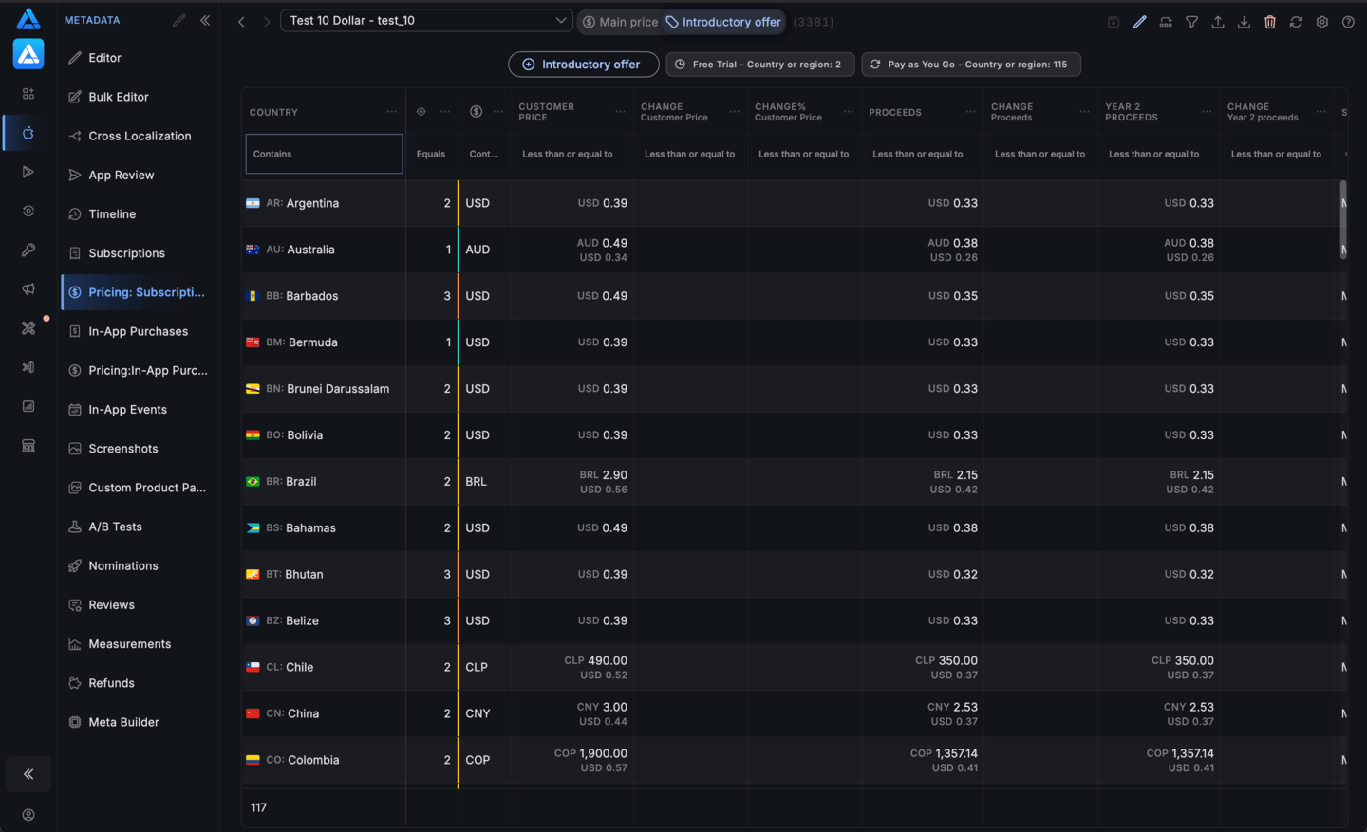Click the blue pencil edit icon in toolbar
Image resolution: width=1367 pixels, height=832 pixels.
[x=1139, y=22]
